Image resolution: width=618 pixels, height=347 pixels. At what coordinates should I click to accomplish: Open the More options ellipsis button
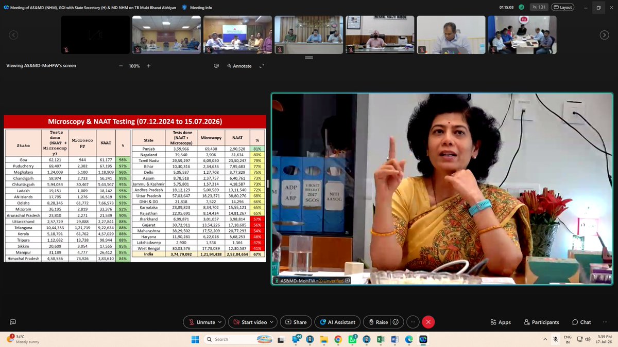point(412,322)
